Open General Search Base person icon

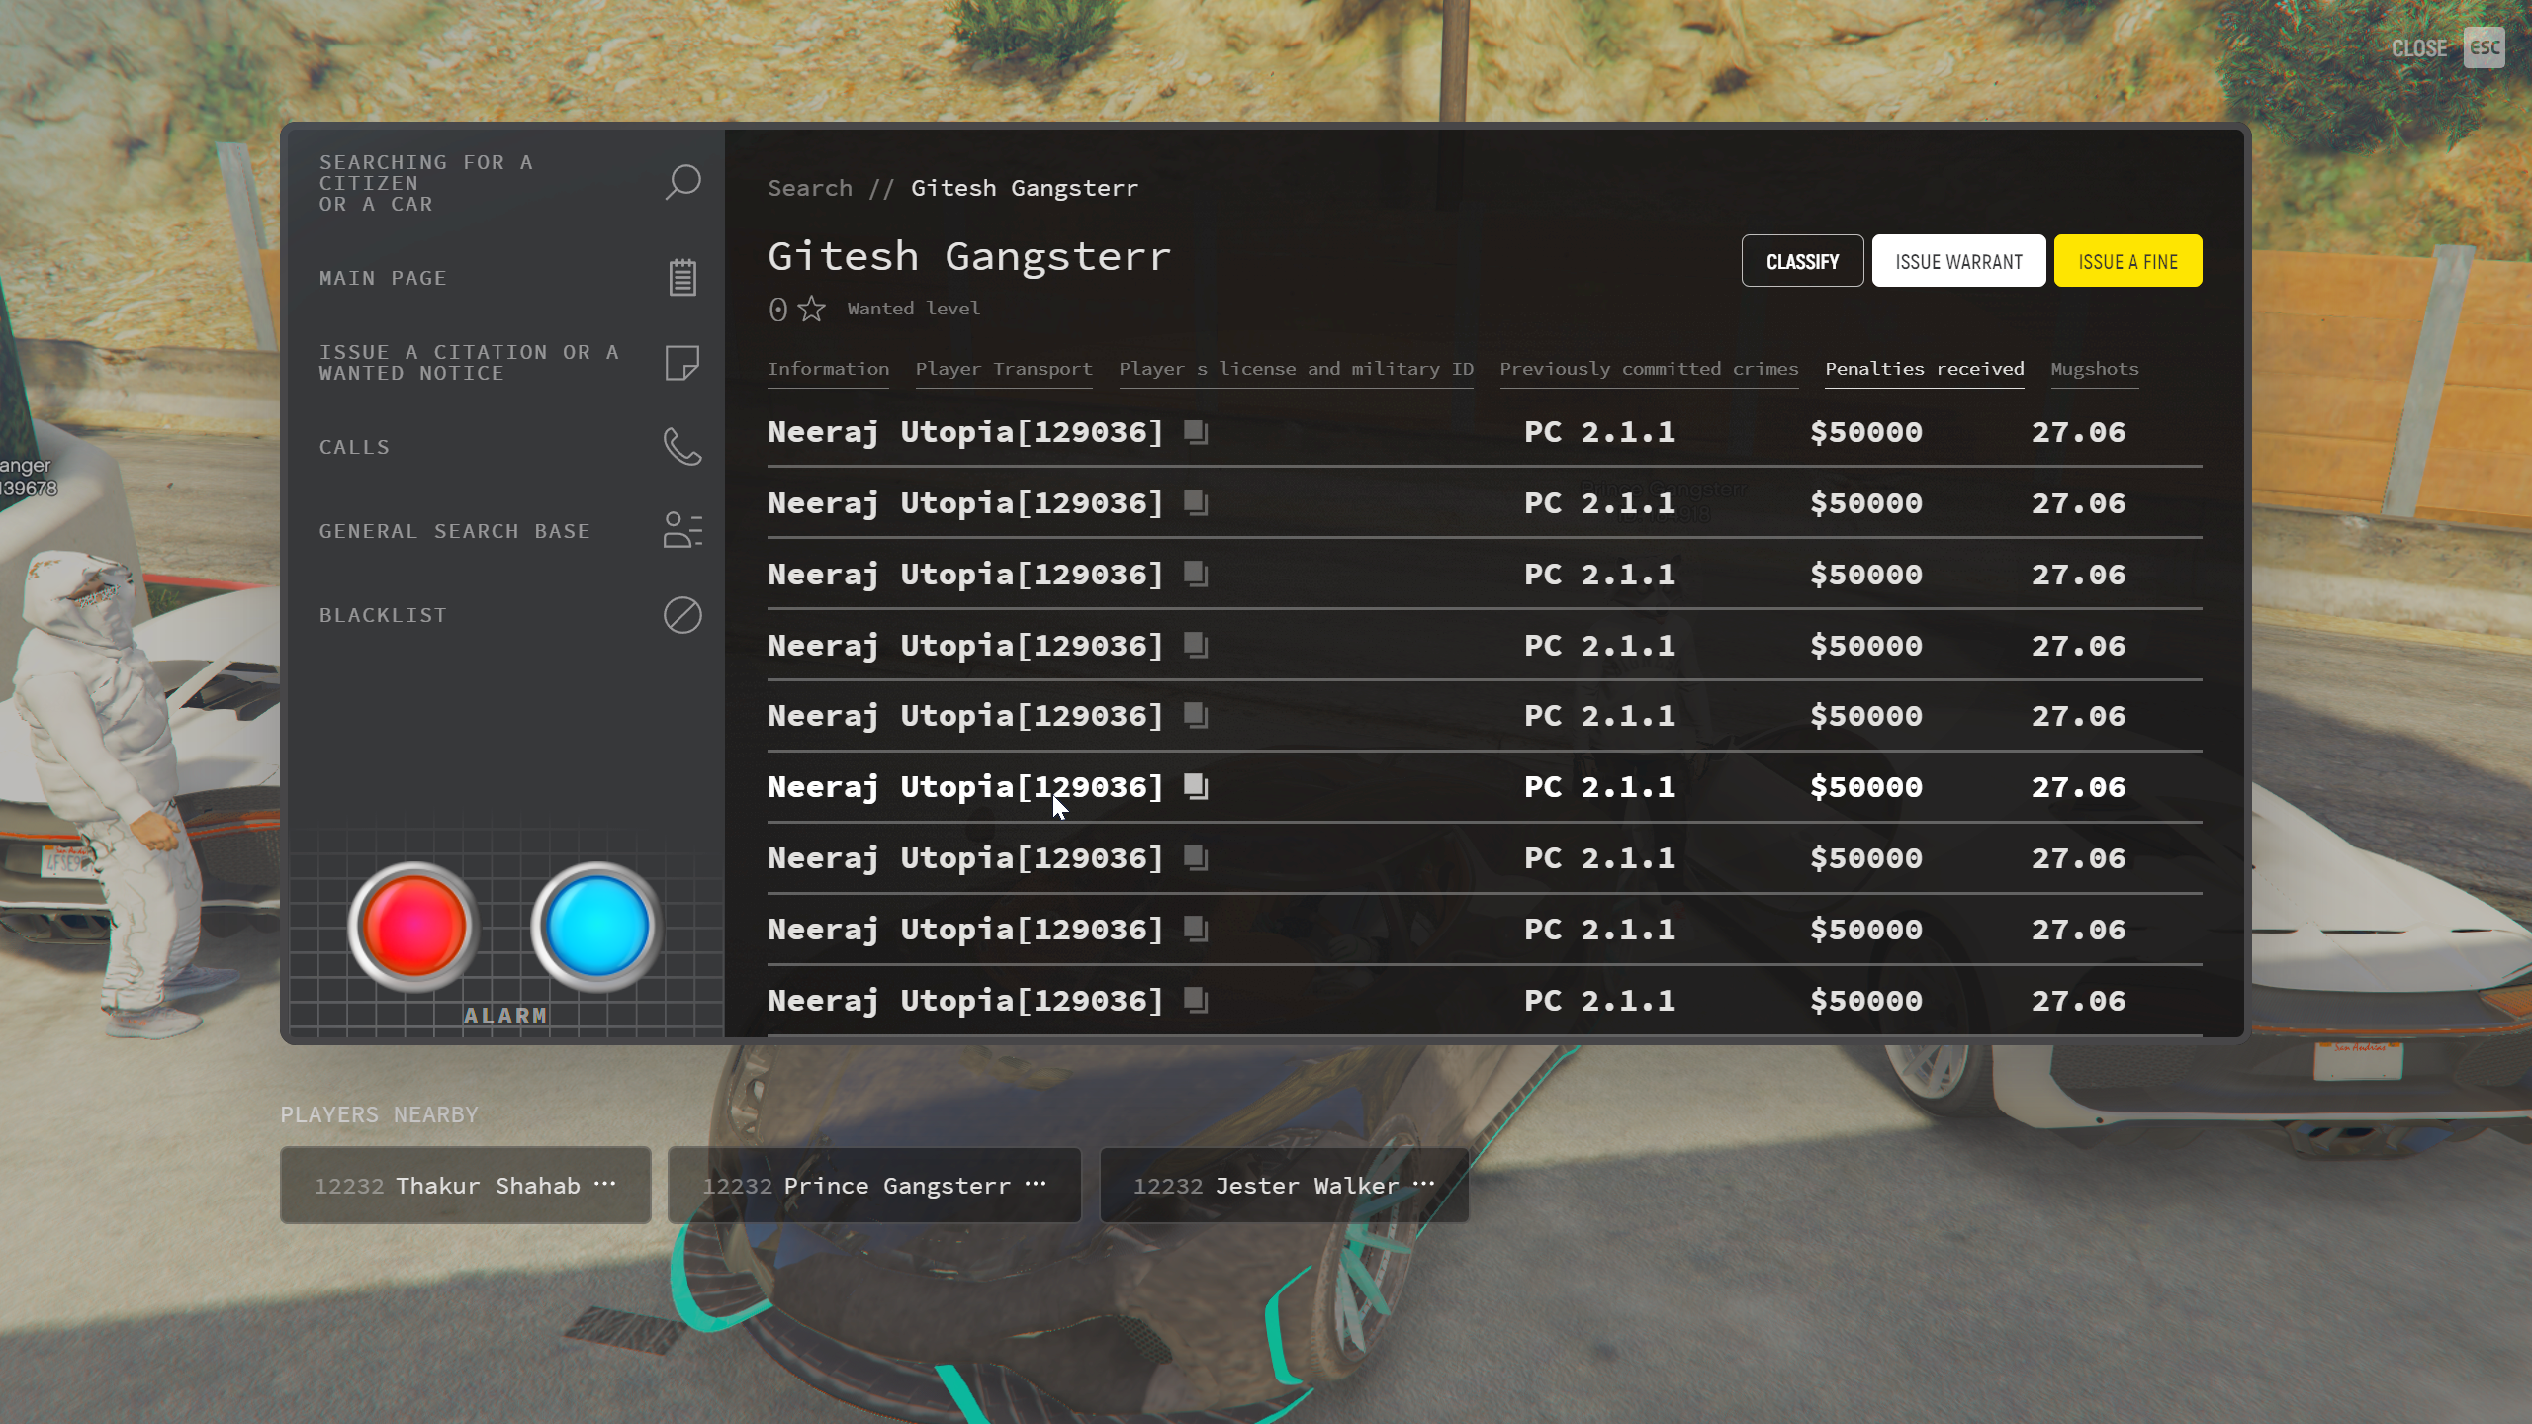click(682, 530)
